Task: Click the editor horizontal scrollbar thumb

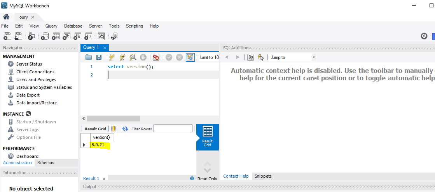Action: [114, 118]
